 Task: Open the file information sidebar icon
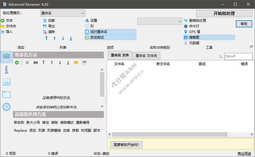[x=6, y=70]
